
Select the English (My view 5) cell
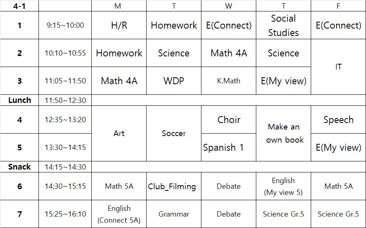(x=283, y=186)
